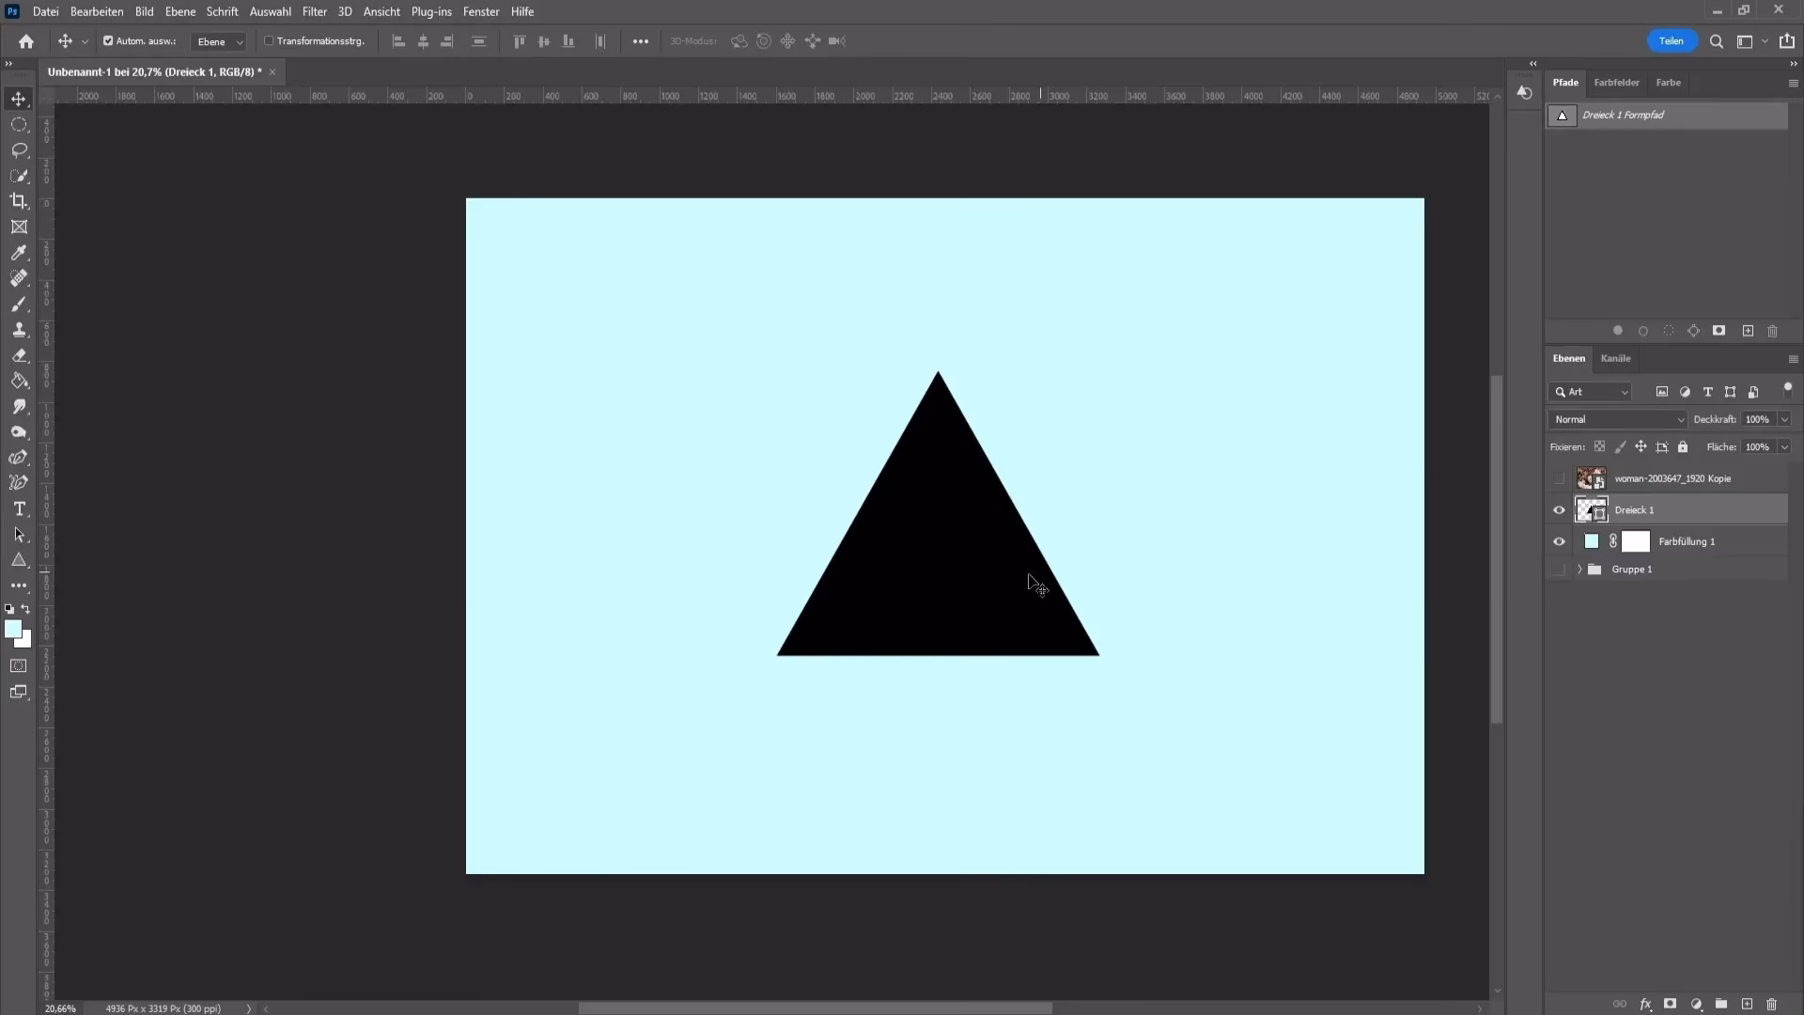This screenshot has height=1015, width=1804.
Task: Click the Farbfüllung 1 color thumbnail
Action: 1594,541
